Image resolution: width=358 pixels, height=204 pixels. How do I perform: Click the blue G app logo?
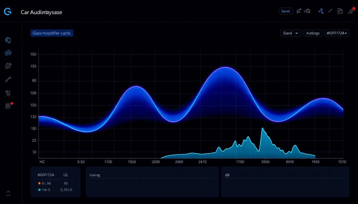[x=8, y=12]
